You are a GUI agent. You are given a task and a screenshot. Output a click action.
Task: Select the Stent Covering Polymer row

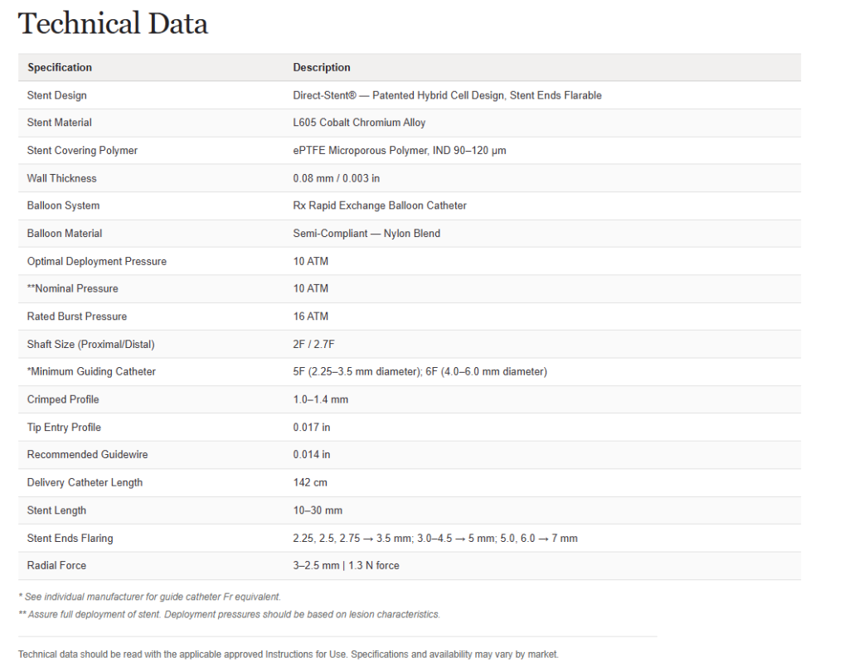pos(410,151)
